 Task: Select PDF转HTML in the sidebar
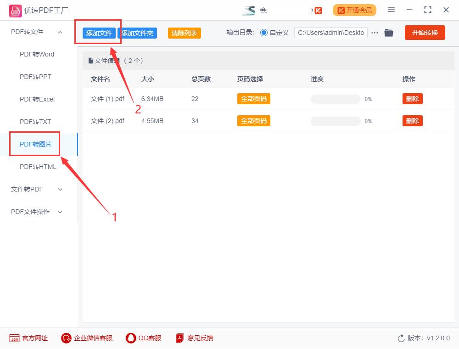[38, 167]
